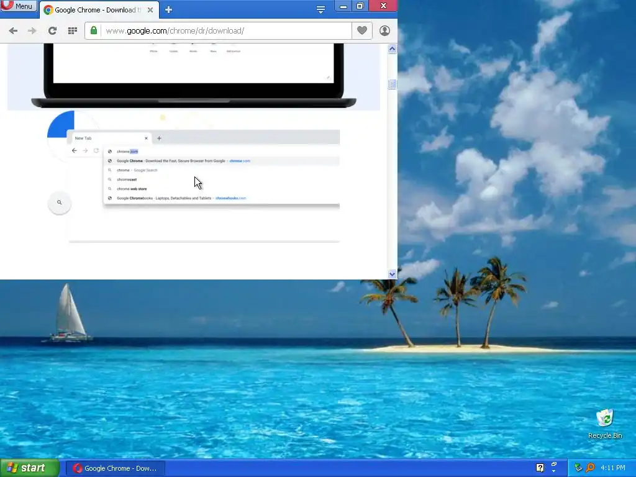This screenshot has height=477, width=636.
Task: Open the Opera tab menu icon
Action: (320, 9)
